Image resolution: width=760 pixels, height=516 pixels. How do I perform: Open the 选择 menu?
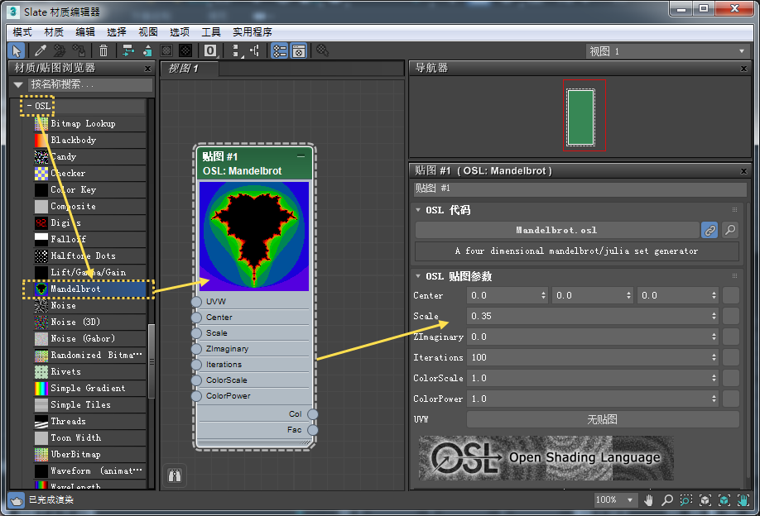click(x=117, y=32)
